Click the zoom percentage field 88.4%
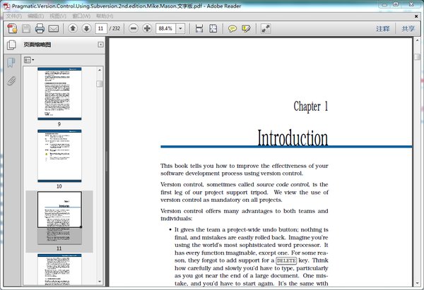Screen dimensions: 424x290 [166, 28]
